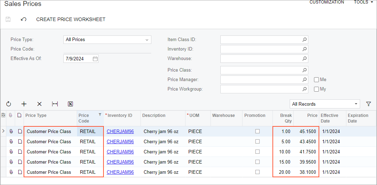Enable the Price Manager Me checkbox
377x185 pixels.
coord(316,80)
